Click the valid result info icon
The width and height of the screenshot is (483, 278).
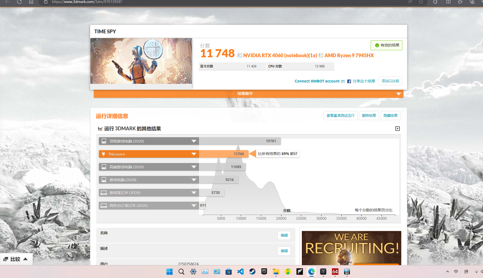pyautogui.click(x=377, y=45)
